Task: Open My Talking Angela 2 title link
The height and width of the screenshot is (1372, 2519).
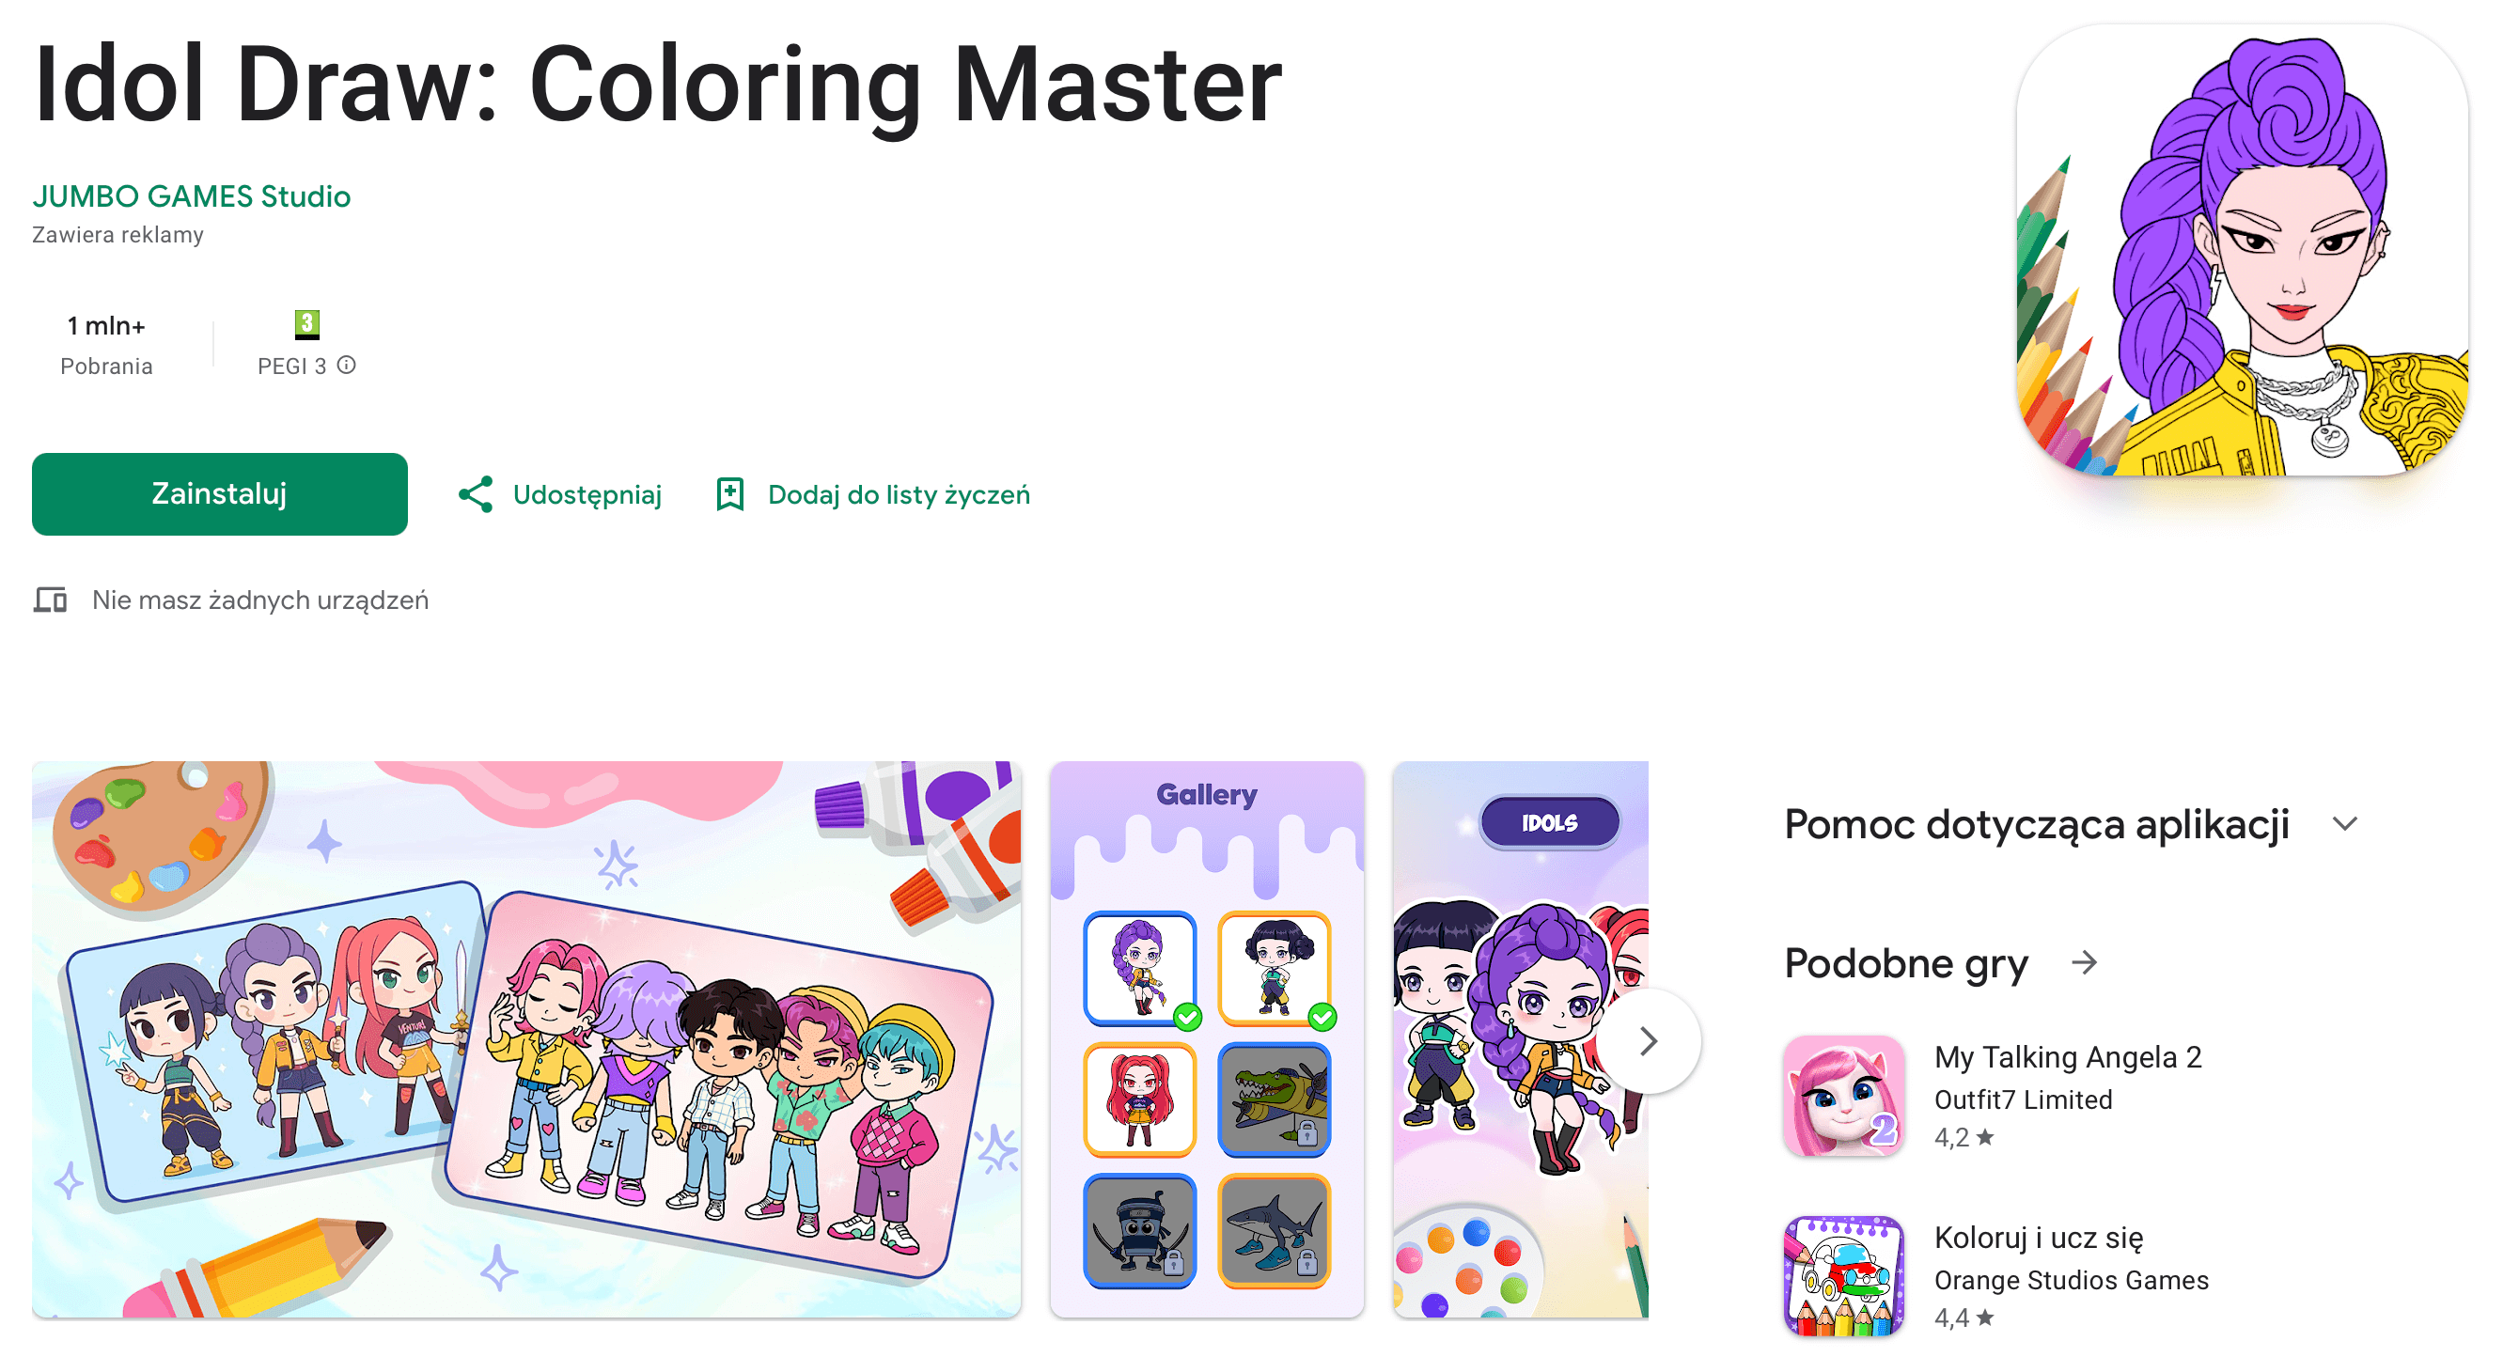Action: pos(2067,1057)
